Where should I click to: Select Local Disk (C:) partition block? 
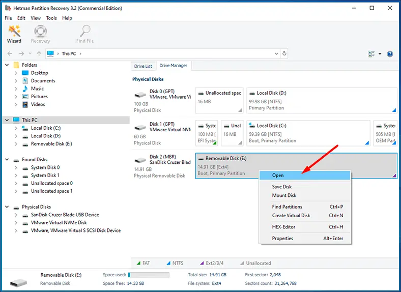click(x=308, y=133)
